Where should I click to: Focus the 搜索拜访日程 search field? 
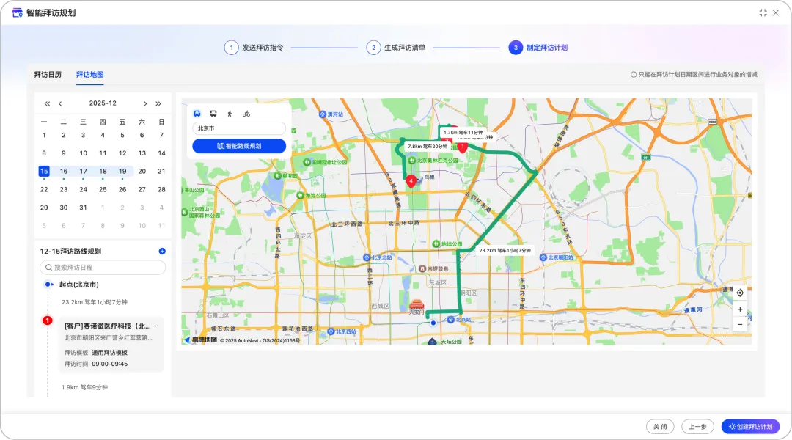pyautogui.click(x=103, y=268)
